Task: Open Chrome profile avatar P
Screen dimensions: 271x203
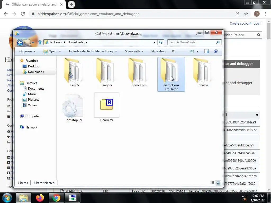Action: pyautogui.click(x=256, y=14)
